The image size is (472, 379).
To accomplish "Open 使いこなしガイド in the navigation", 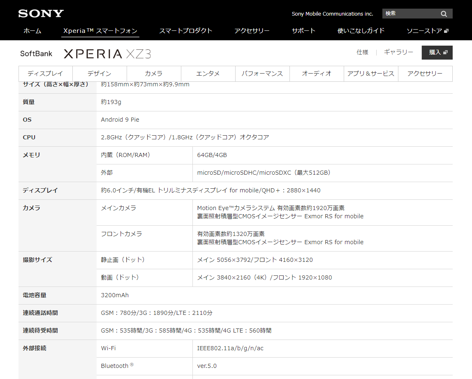I will pyautogui.click(x=361, y=31).
